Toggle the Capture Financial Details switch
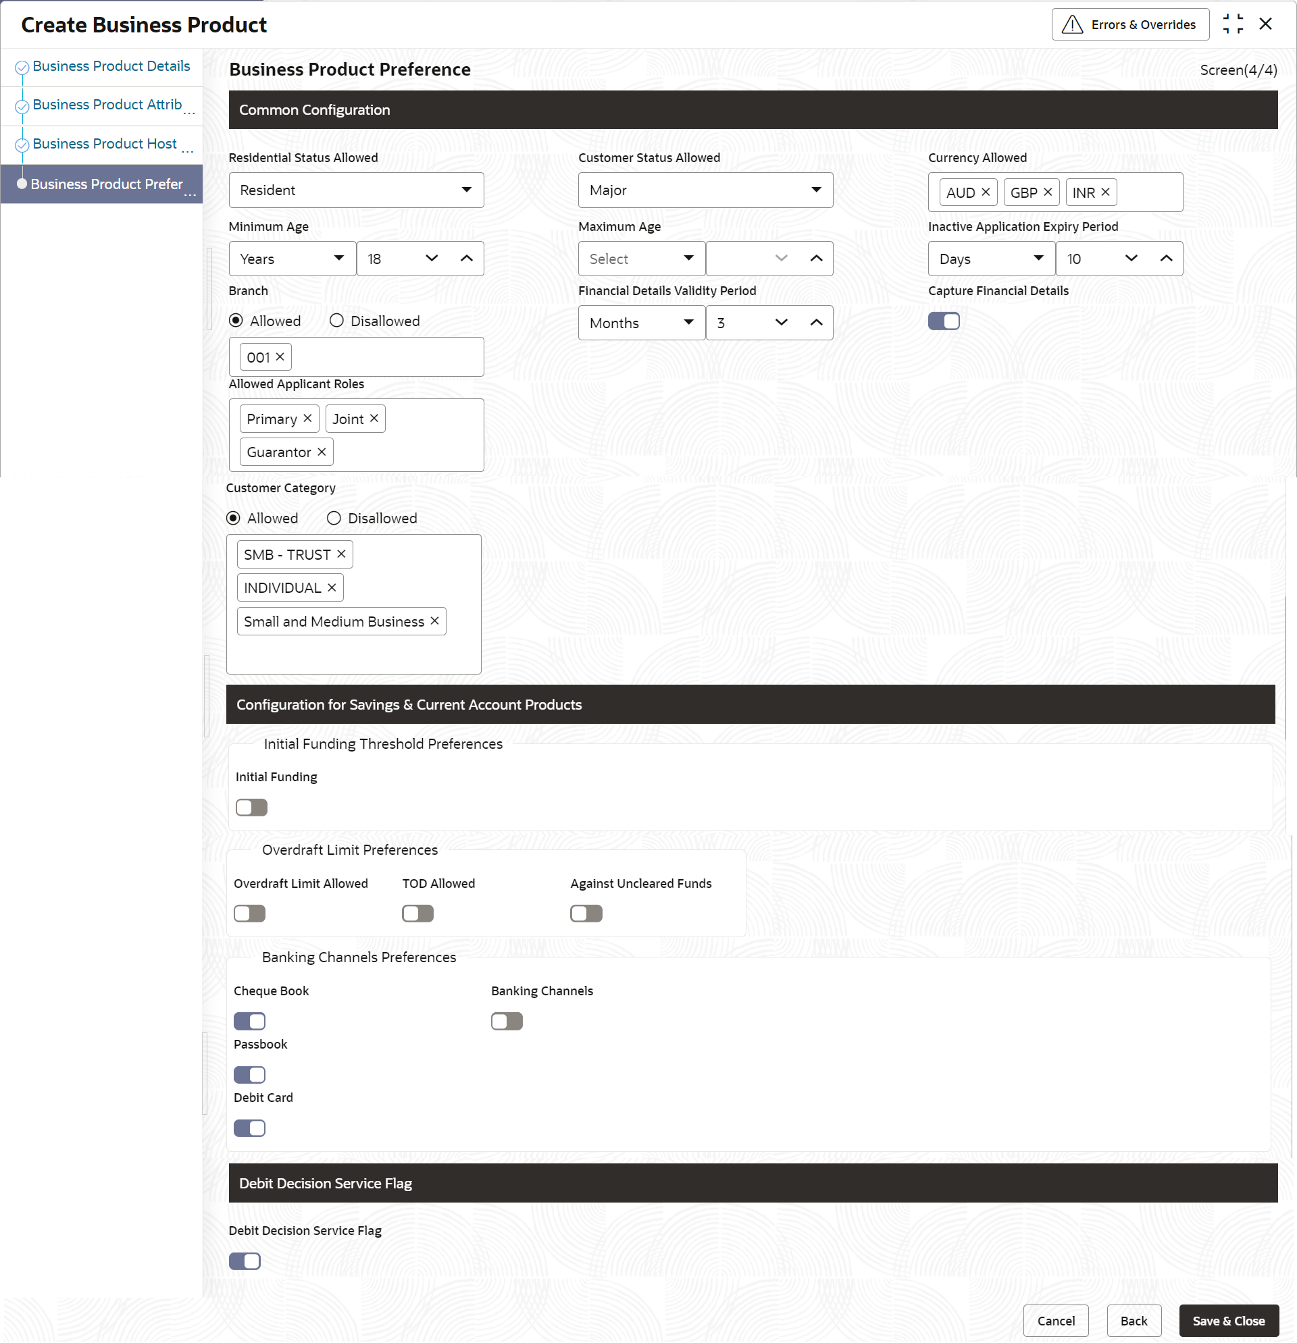Image resolution: width=1297 pixels, height=1343 pixels. 943,321
